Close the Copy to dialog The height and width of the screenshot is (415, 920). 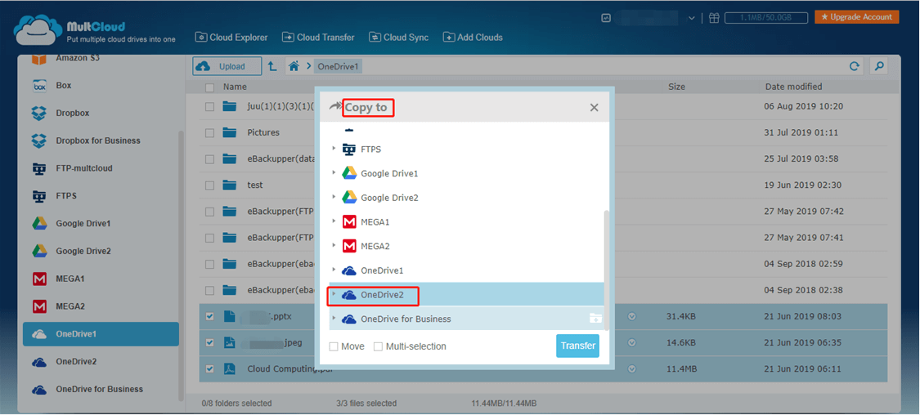point(594,108)
